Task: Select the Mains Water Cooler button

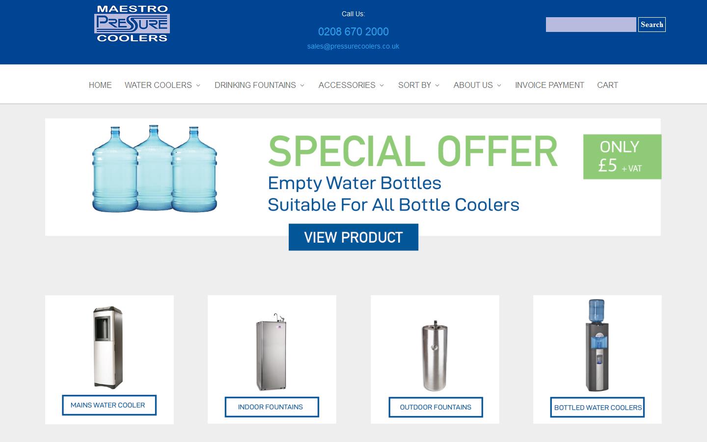Action: (109, 405)
